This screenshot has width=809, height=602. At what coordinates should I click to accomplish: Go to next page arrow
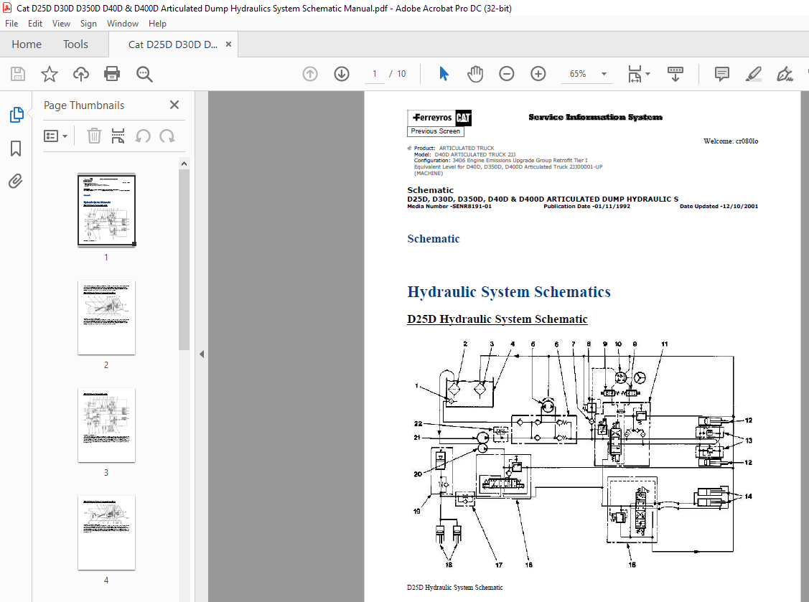point(342,75)
